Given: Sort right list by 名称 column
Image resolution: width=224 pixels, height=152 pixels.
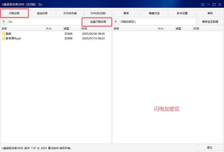Looking at the screenshot, I should [x=135, y=29].
